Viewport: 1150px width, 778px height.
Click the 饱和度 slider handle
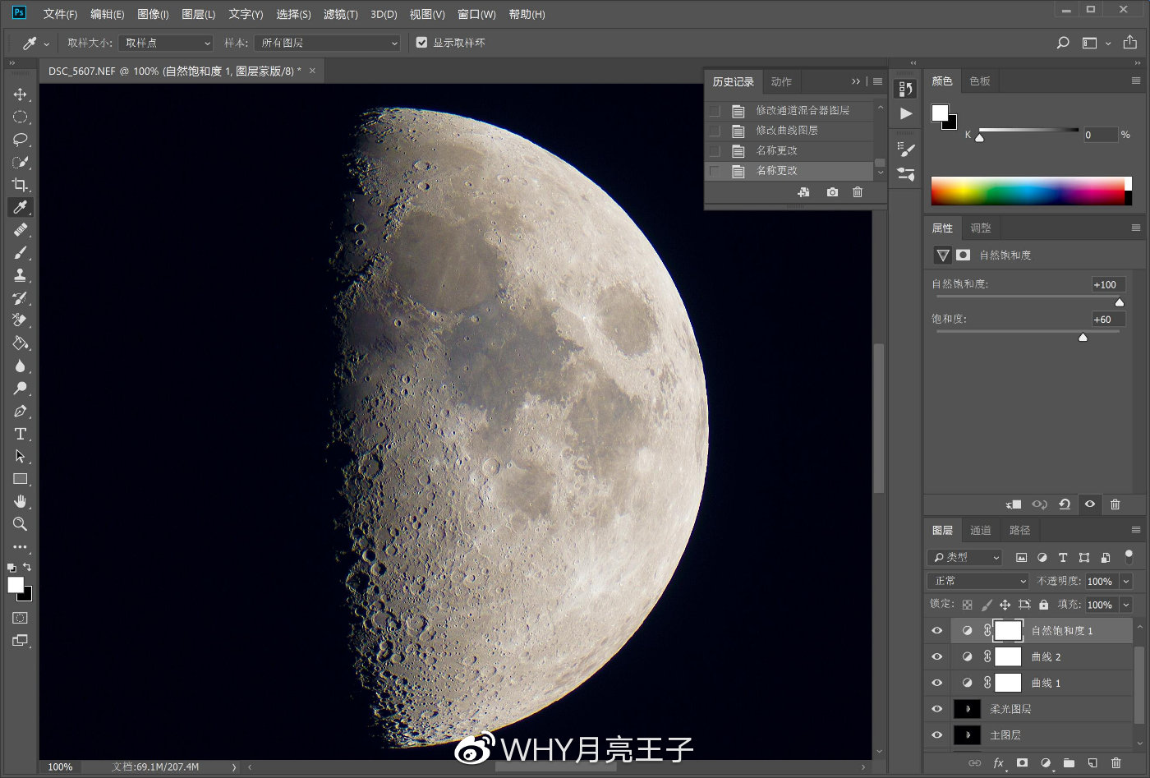pyautogui.click(x=1083, y=337)
